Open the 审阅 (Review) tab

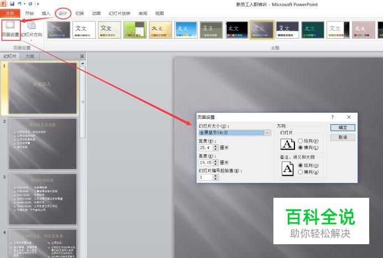(x=143, y=13)
